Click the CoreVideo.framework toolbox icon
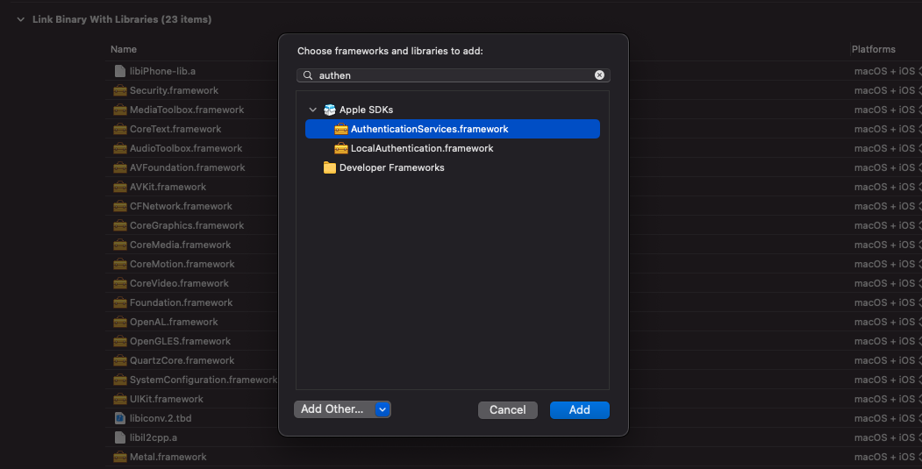The height and width of the screenshot is (469, 922). (120, 283)
